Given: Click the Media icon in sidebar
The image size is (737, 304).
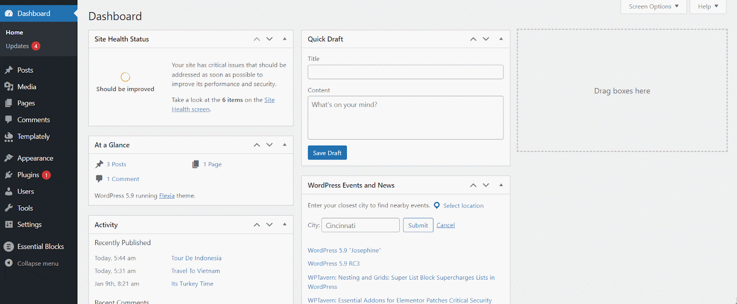Looking at the screenshot, I should tap(9, 87).
